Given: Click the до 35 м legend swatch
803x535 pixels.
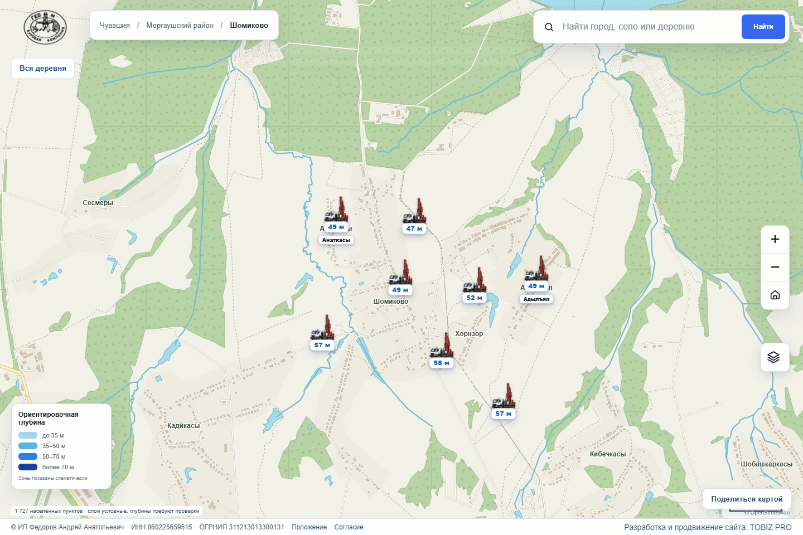Looking at the screenshot, I should [x=28, y=436].
